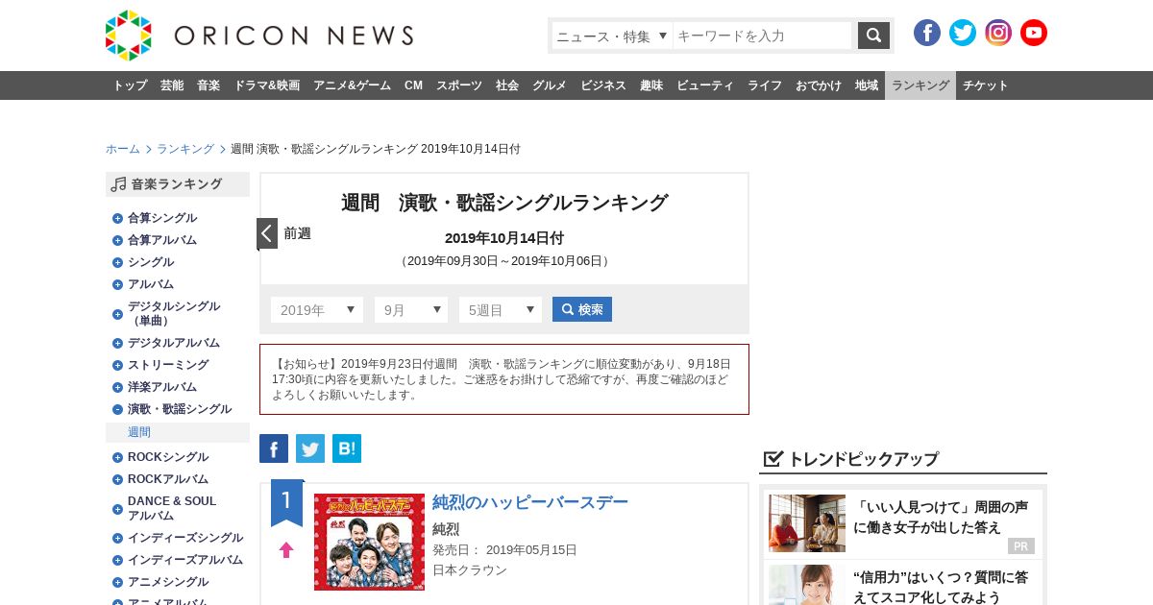
Task: Go to previous week with left arrow
Action: pyautogui.click(x=267, y=233)
